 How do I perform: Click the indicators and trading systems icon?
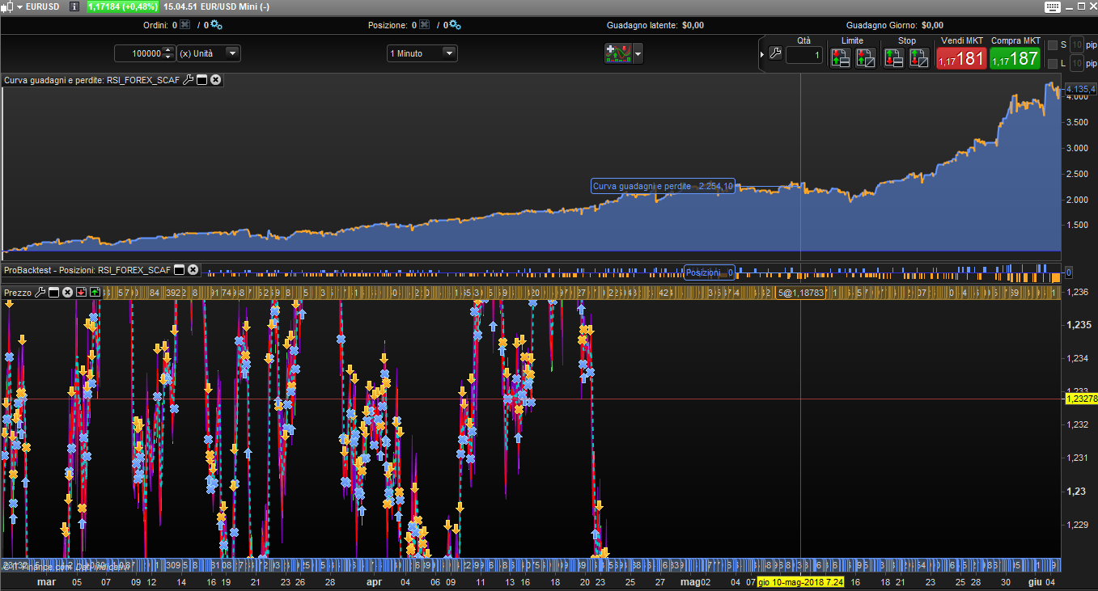click(617, 53)
